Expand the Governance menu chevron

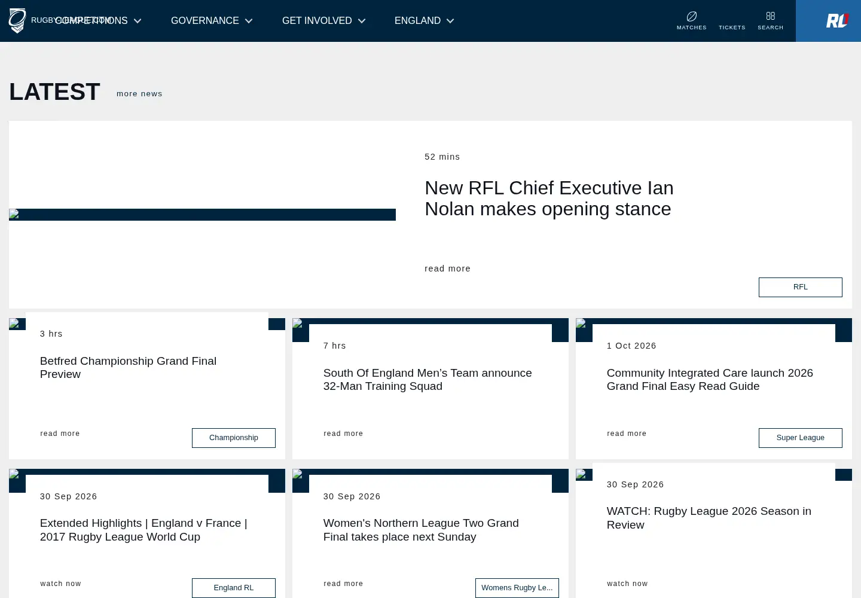coord(249,21)
